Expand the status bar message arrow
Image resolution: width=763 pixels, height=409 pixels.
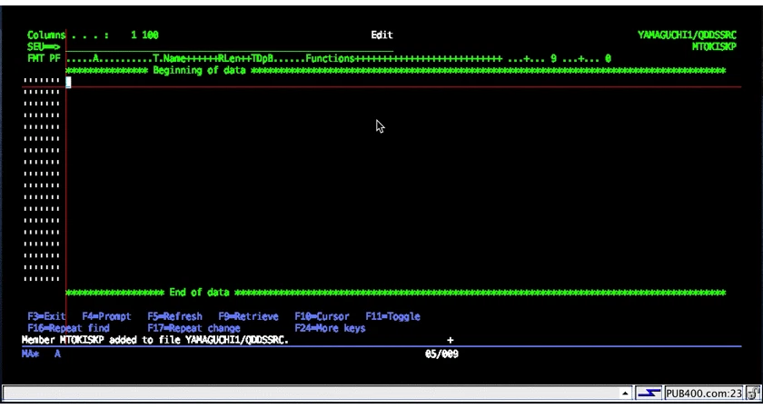pyautogui.click(x=624, y=393)
